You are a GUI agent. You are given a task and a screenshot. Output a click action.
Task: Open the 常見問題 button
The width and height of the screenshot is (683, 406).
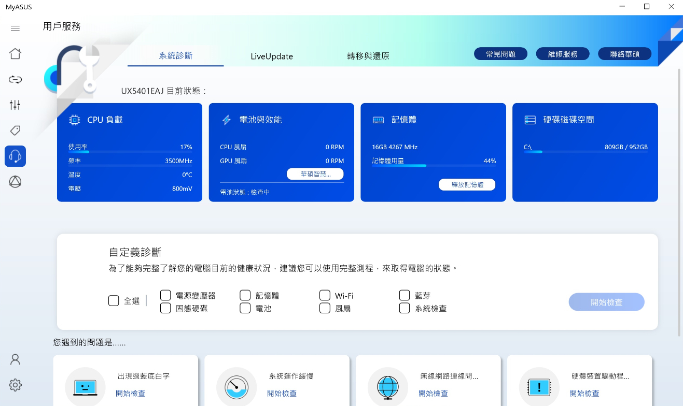tap(500, 54)
